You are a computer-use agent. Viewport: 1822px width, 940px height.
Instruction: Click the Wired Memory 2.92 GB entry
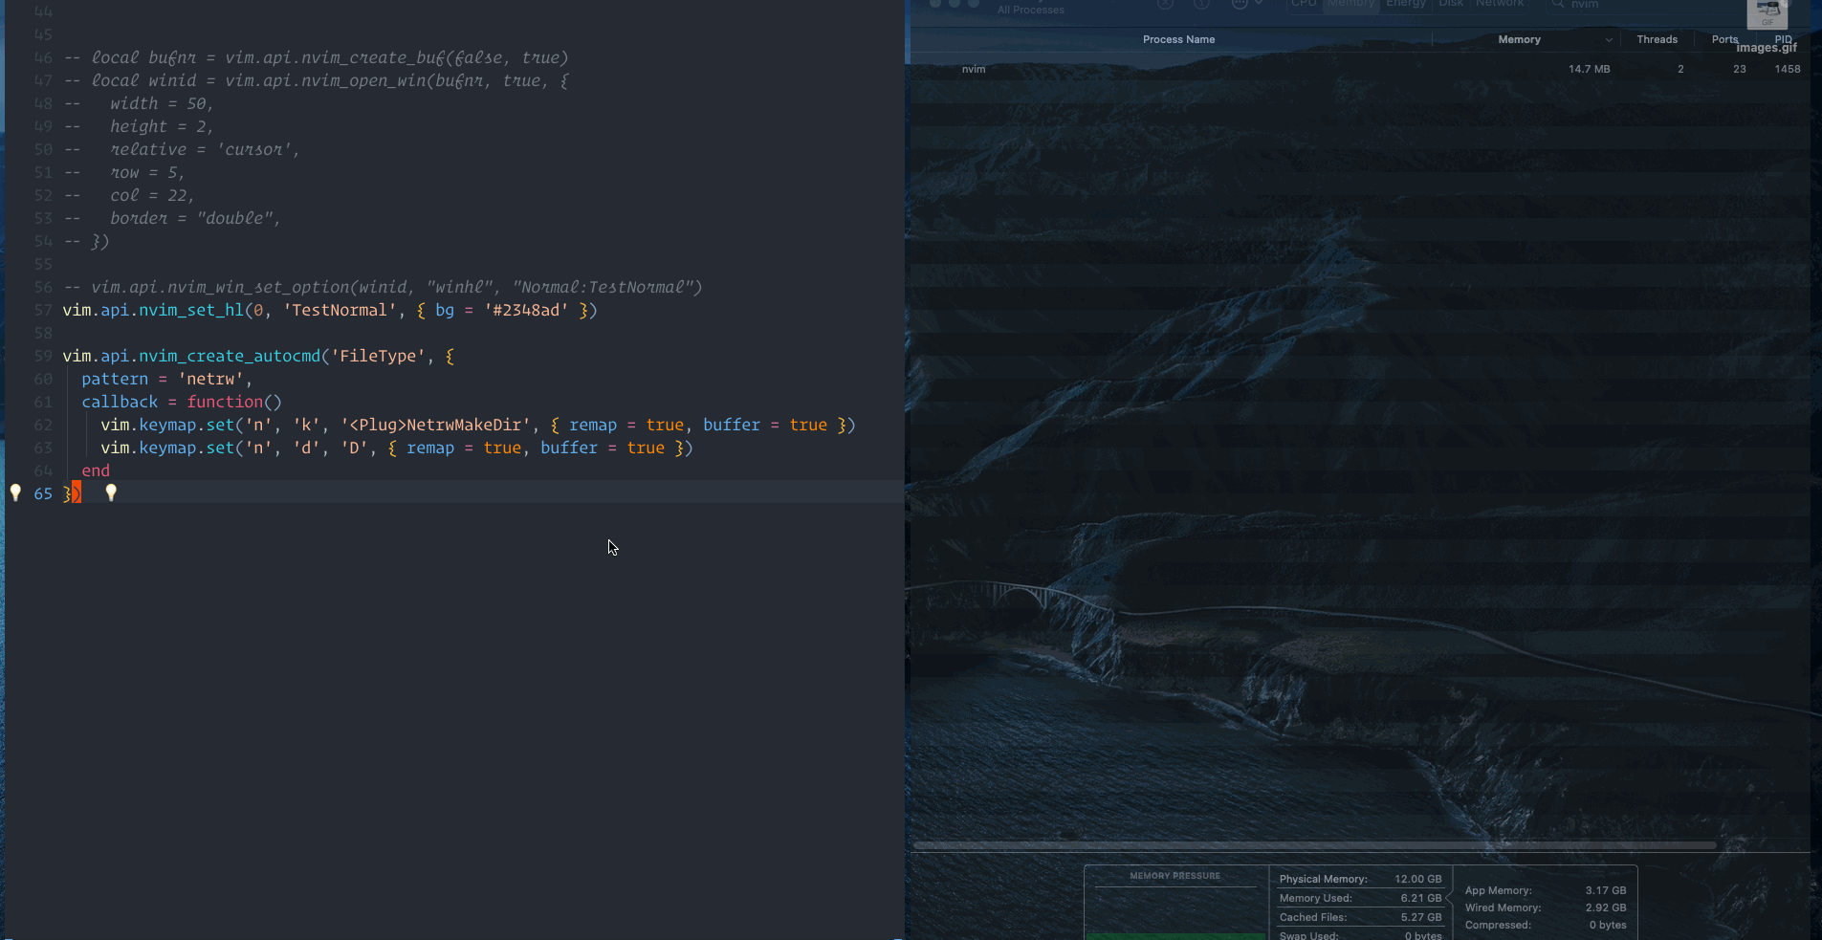tap(1545, 907)
